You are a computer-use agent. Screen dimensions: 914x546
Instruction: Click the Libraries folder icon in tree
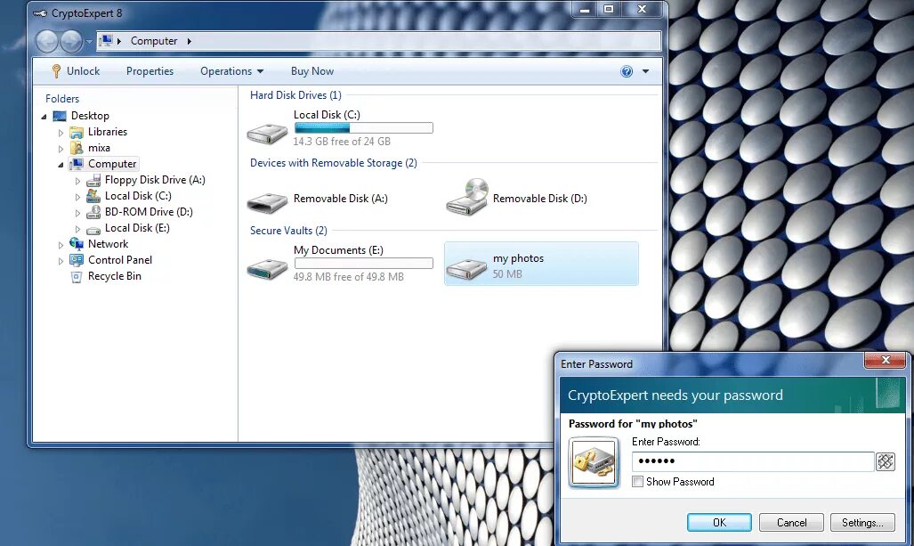click(x=77, y=133)
